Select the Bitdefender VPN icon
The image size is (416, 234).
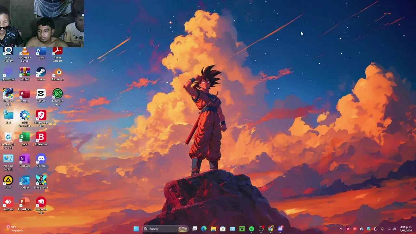tap(41, 119)
